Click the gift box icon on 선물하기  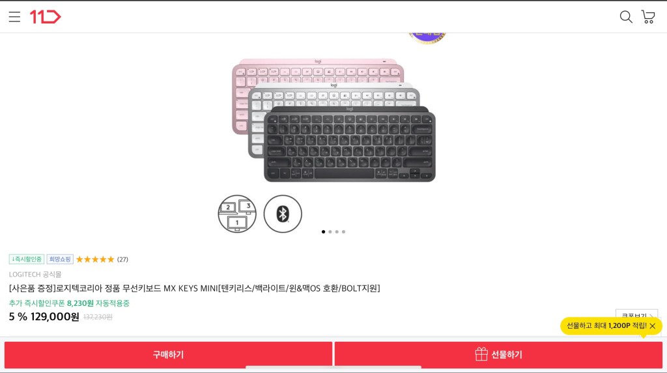tap(481, 354)
